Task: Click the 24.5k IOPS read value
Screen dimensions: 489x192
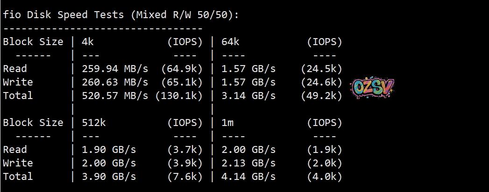Action: pos(321,69)
